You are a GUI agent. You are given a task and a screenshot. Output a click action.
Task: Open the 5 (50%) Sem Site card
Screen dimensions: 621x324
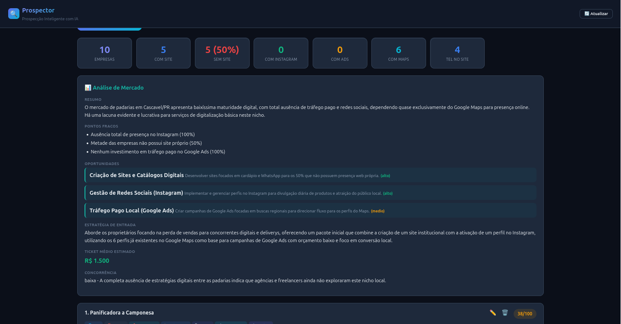(x=222, y=53)
